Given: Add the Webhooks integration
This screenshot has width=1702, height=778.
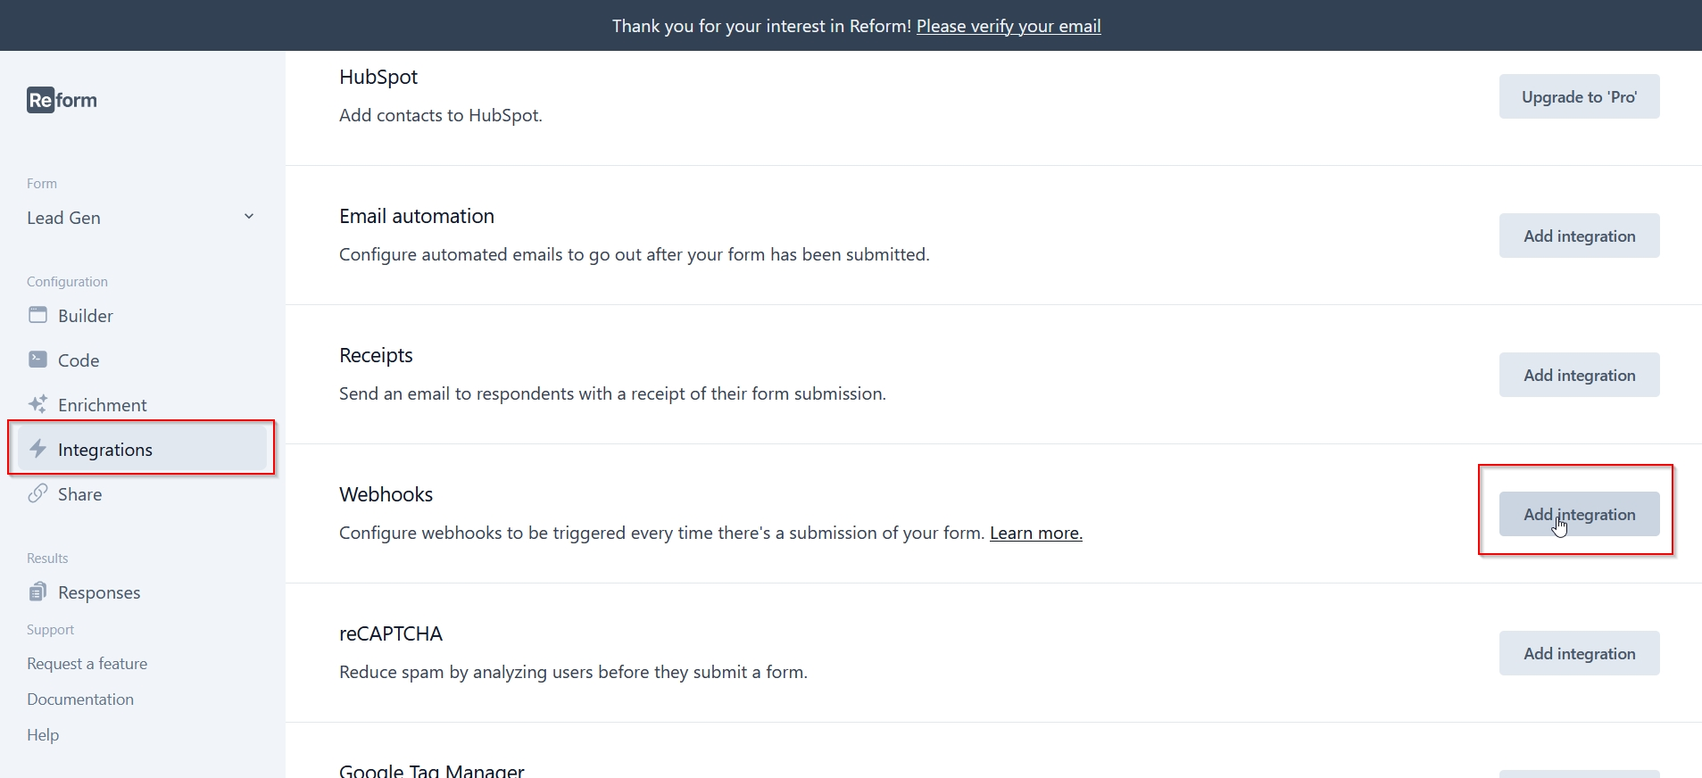Looking at the screenshot, I should click(1579, 514).
